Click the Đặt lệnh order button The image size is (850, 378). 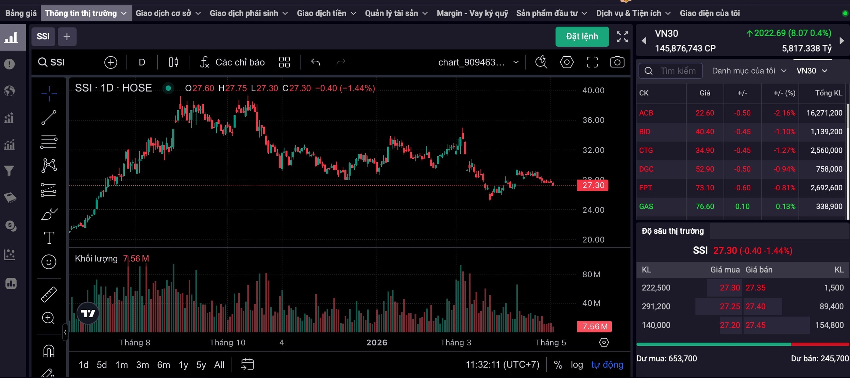(x=582, y=37)
